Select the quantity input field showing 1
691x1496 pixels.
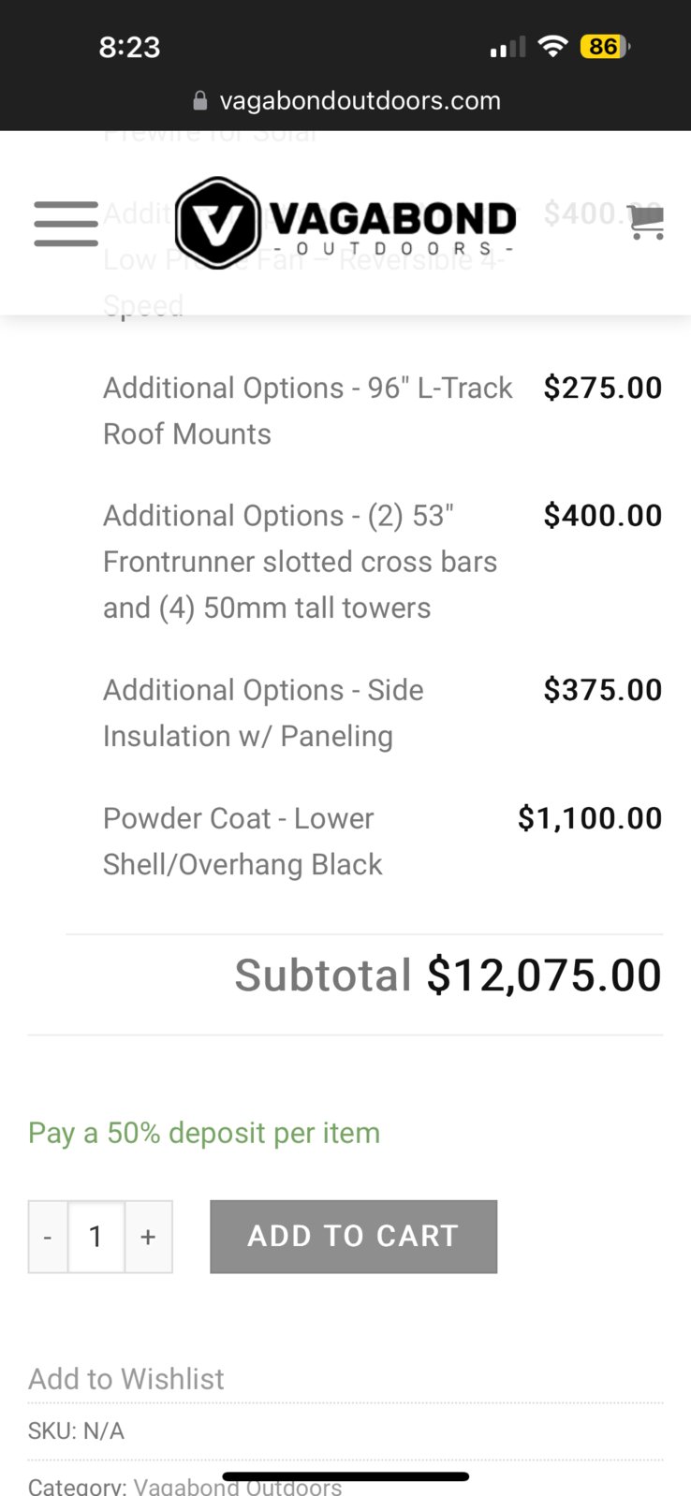96,1237
